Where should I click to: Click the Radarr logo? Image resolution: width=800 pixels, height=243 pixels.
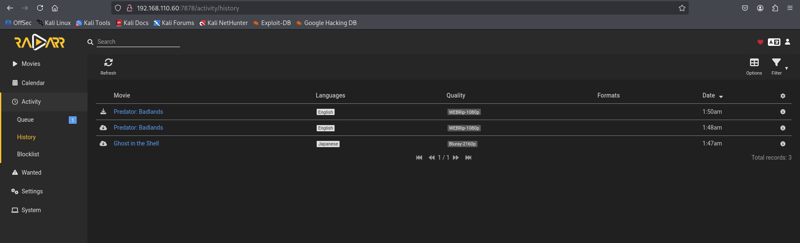40,42
